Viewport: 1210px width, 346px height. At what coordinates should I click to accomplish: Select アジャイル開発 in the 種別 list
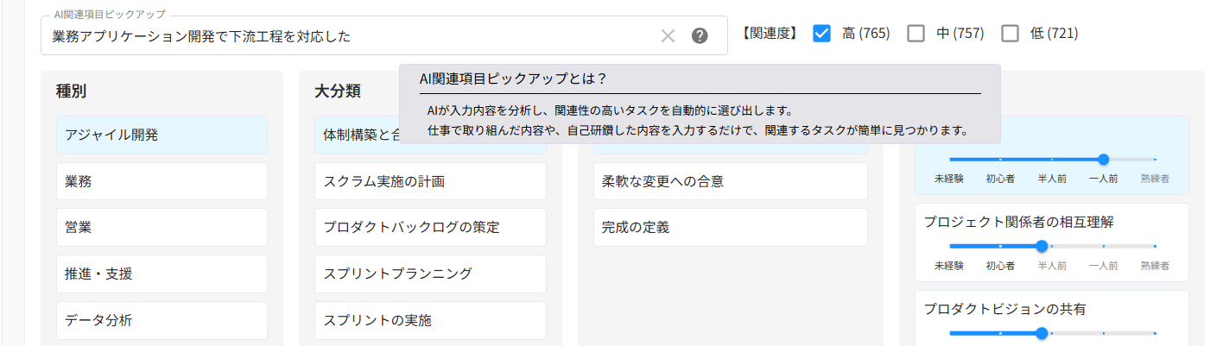[x=162, y=135]
